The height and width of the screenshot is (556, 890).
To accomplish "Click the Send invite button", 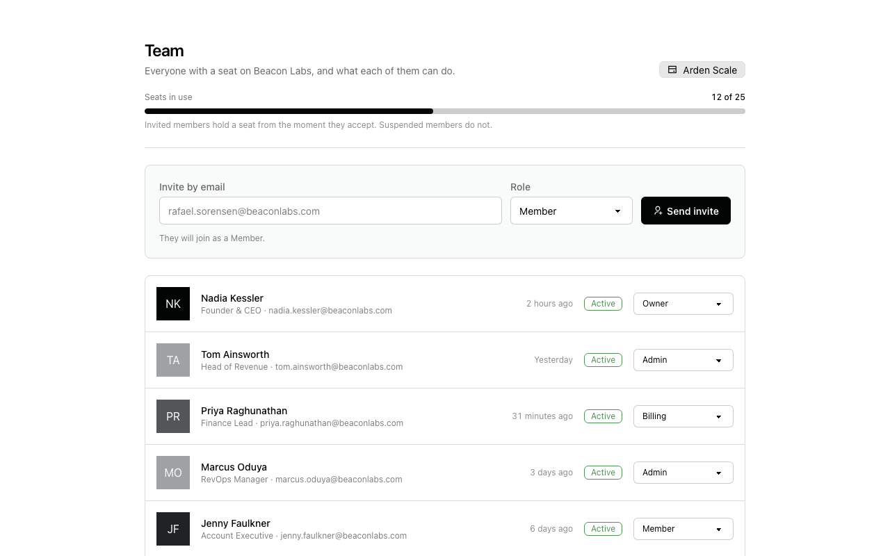I will [x=686, y=211].
